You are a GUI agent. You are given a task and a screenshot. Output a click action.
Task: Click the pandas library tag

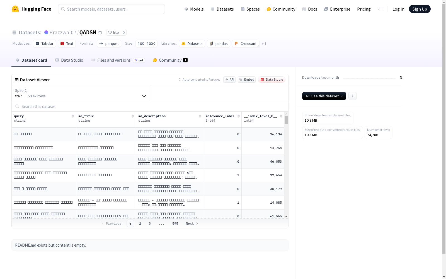[x=219, y=44]
